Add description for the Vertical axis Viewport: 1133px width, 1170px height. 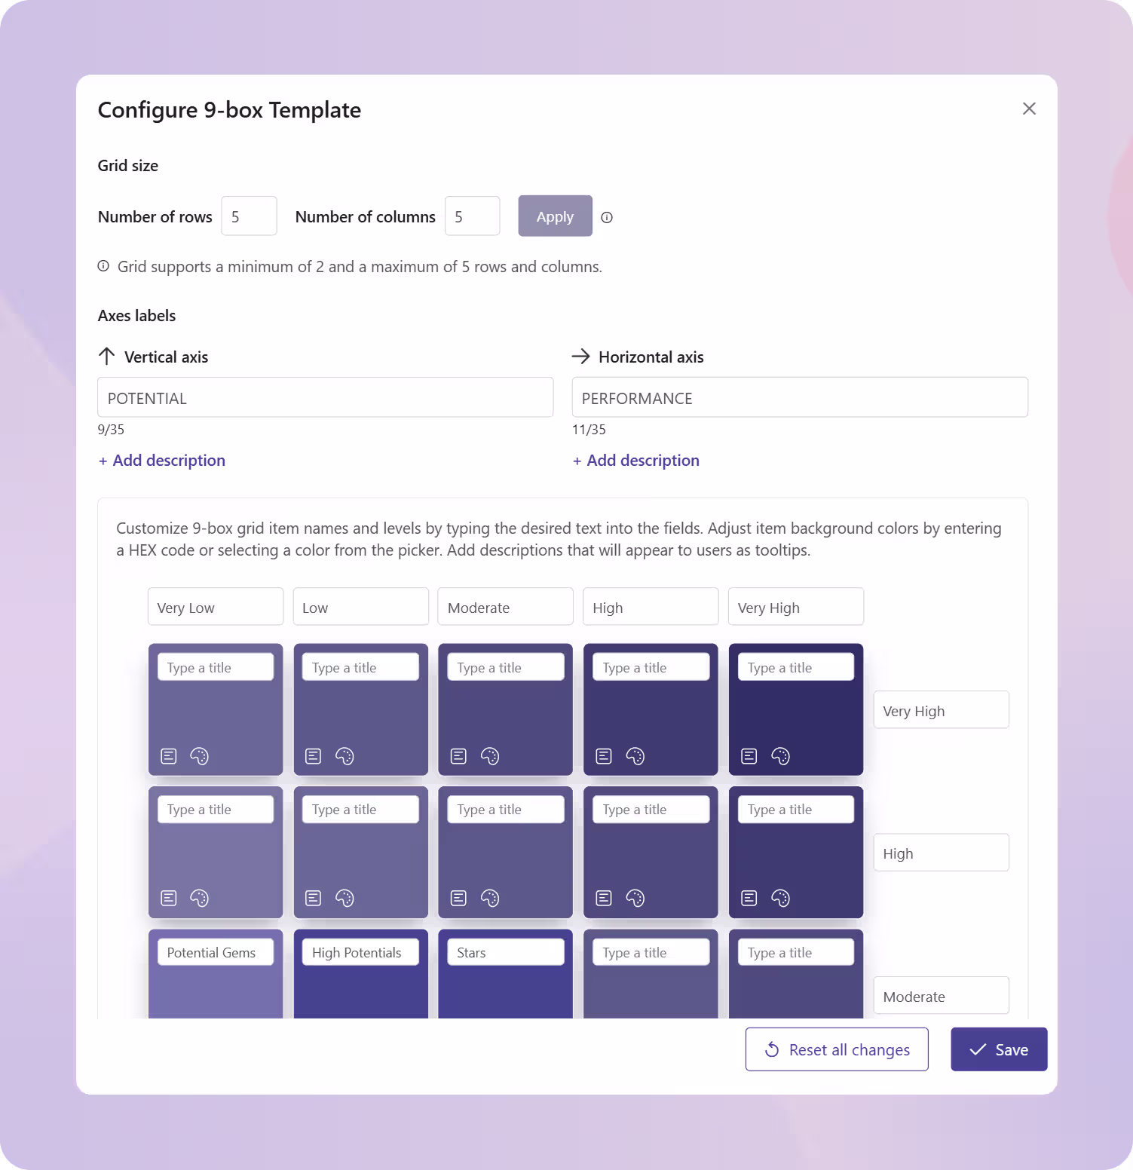[x=162, y=461]
